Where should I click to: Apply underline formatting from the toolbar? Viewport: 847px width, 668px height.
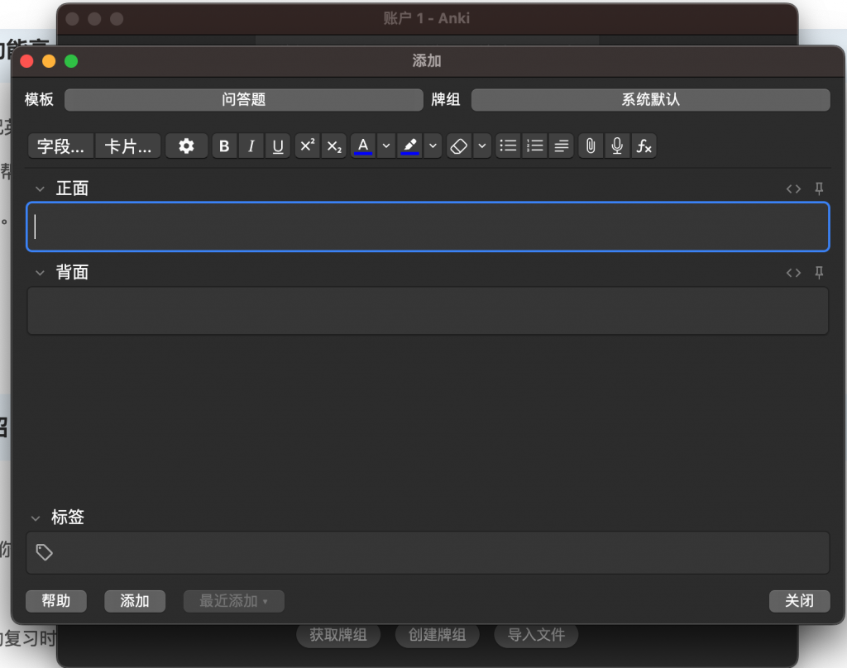[x=278, y=146]
